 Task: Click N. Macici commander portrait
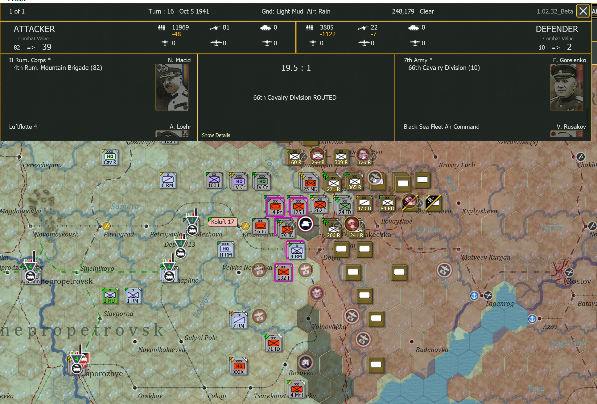tap(172, 87)
